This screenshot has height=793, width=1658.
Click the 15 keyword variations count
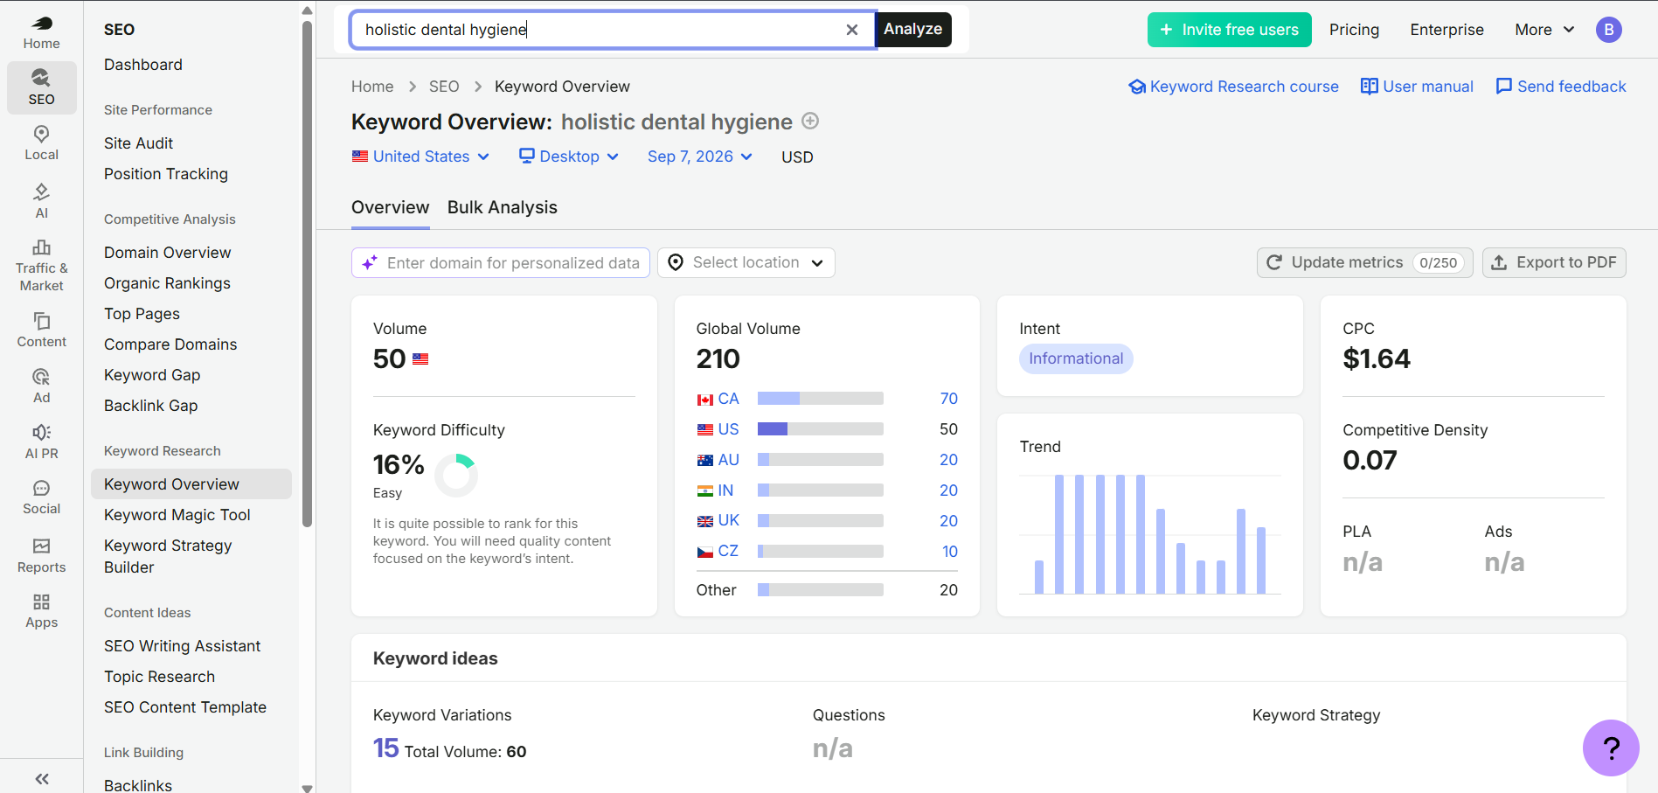(385, 748)
